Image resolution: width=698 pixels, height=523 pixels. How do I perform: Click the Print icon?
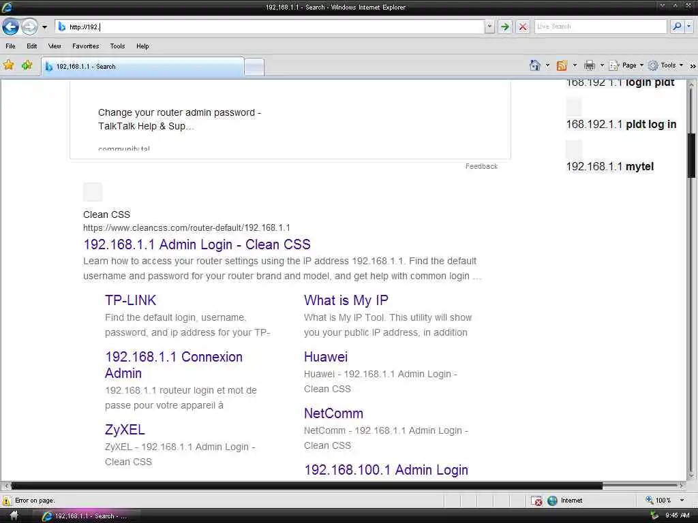[590, 65]
